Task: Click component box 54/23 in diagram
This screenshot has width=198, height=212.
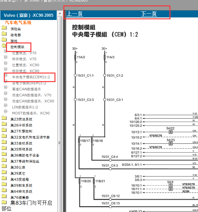Action: (x=170, y=144)
